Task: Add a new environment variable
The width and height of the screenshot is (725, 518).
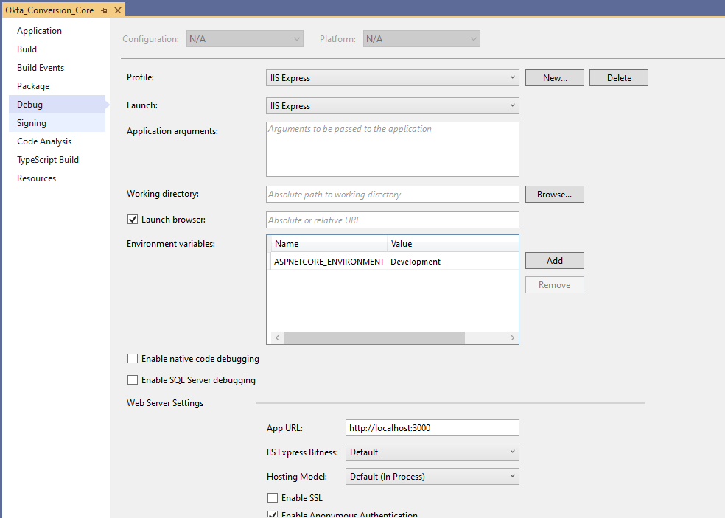Action: pos(554,261)
